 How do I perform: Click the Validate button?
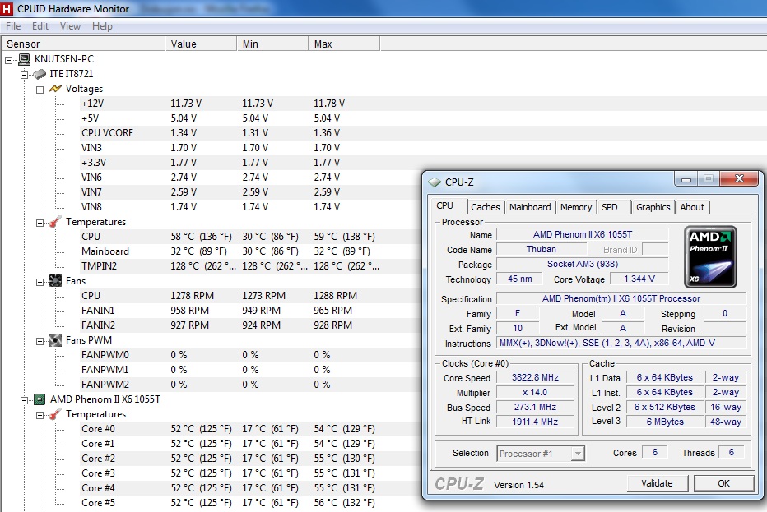click(657, 483)
